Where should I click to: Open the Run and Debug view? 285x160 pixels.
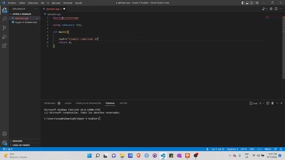[x=4, y=36]
